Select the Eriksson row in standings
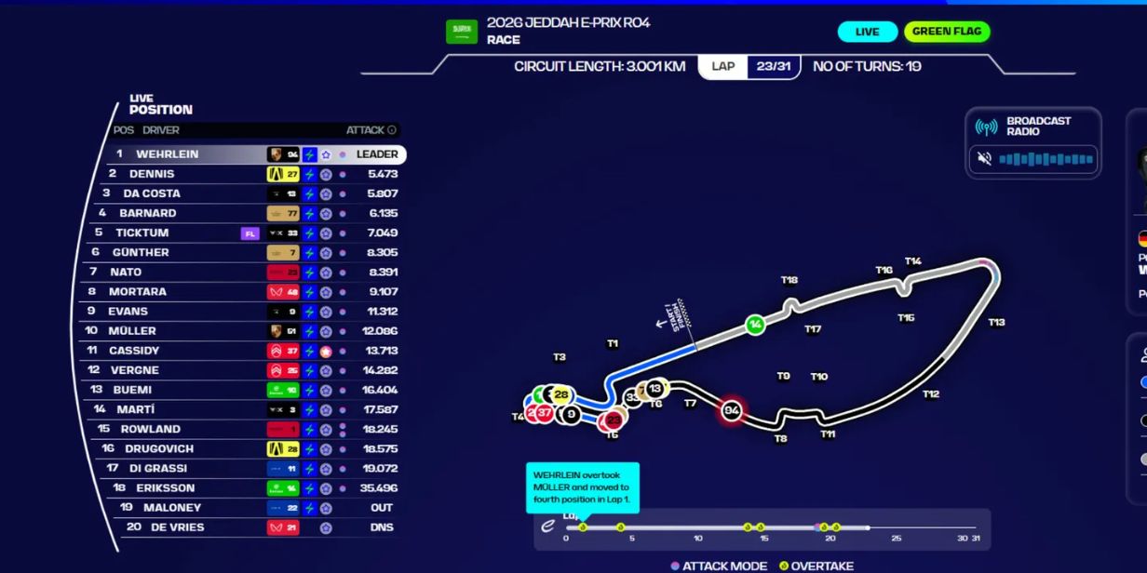Image resolution: width=1147 pixels, height=573 pixels. (251, 487)
